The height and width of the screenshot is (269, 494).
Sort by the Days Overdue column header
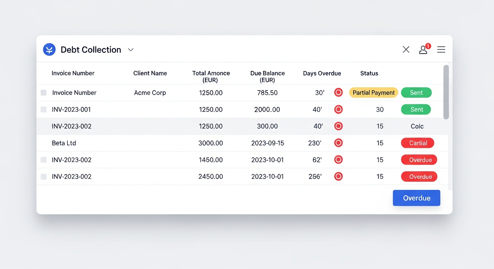click(322, 73)
